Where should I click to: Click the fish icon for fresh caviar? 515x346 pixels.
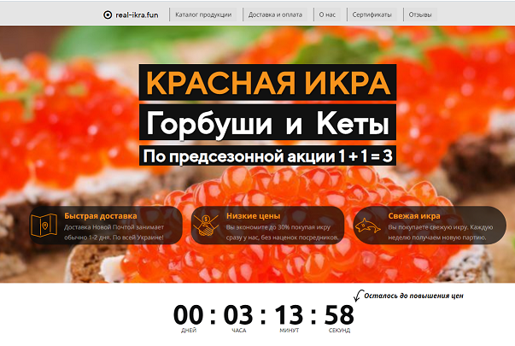[368, 226]
